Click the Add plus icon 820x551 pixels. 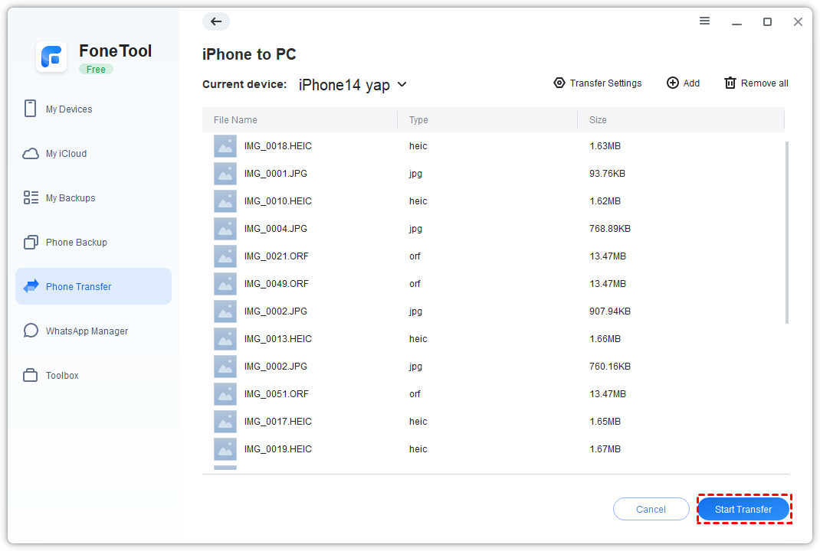[x=673, y=83]
